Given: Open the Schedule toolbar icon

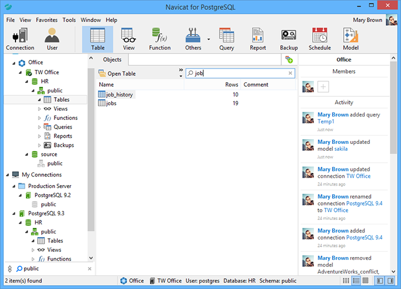Looking at the screenshot, I should [x=320, y=39].
